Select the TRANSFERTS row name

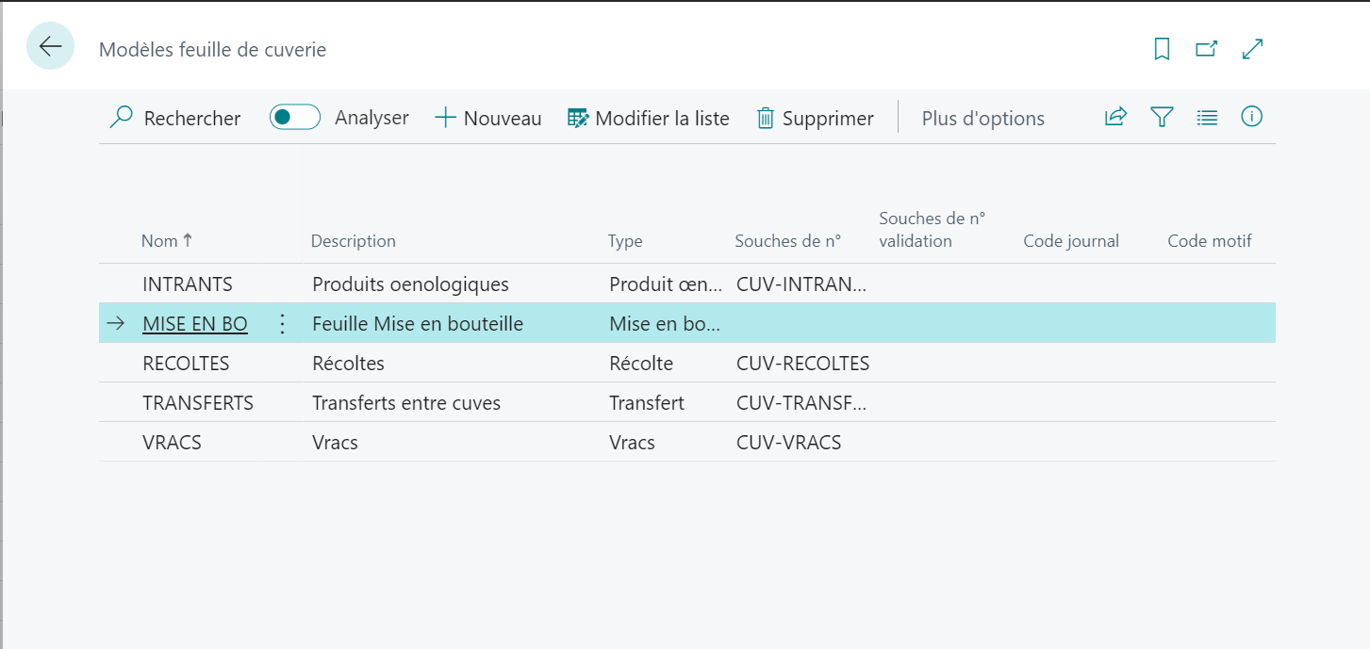point(197,403)
